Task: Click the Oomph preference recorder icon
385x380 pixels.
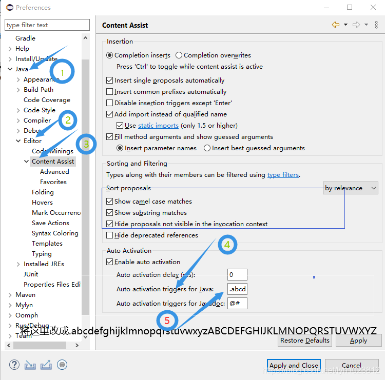Action: (62, 365)
